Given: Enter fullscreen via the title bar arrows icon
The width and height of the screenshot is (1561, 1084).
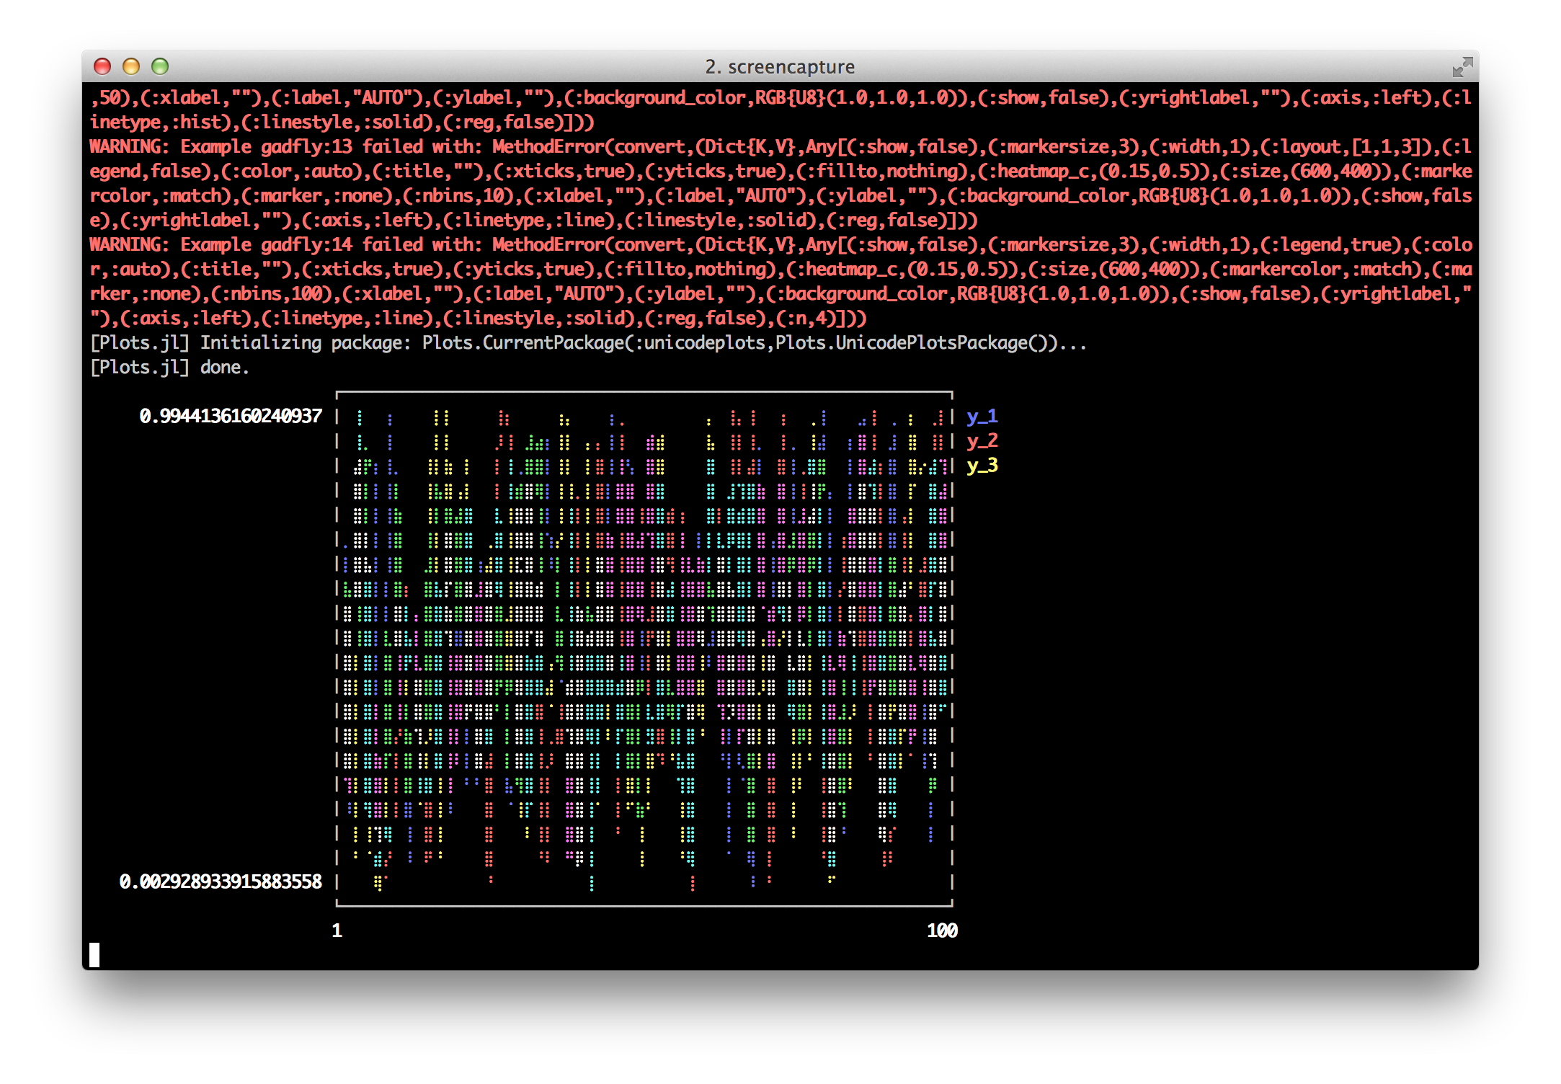Looking at the screenshot, I should point(1462,67).
